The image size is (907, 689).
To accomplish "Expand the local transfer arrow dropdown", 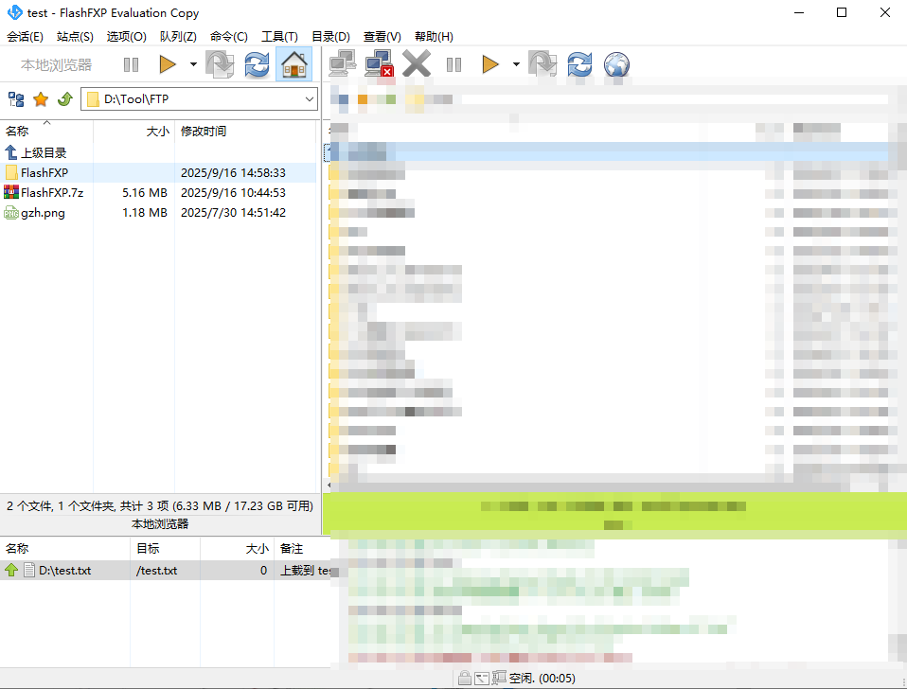I will click(x=193, y=64).
